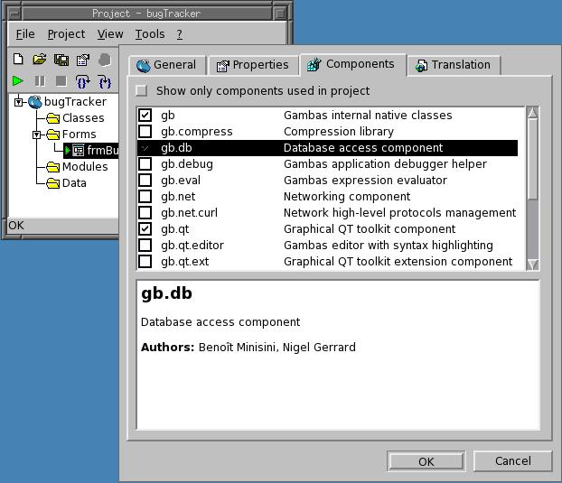Click the Step into braces icon
Viewport: 562px width, 483px height.
point(83,81)
